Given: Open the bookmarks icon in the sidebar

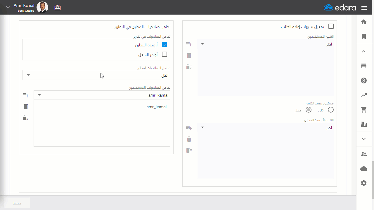Looking at the screenshot, I should [x=364, y=36].
